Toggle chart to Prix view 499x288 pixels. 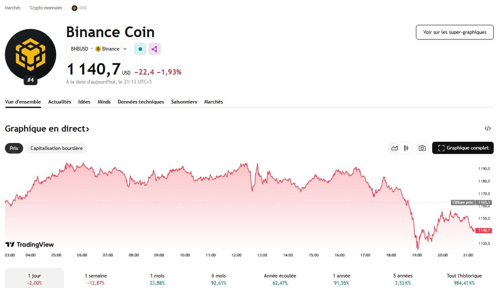tap(14, 148)
